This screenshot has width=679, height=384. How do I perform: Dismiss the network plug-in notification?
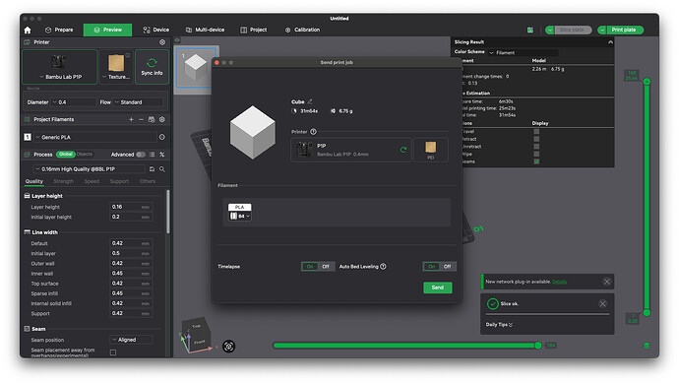point(607,282)
